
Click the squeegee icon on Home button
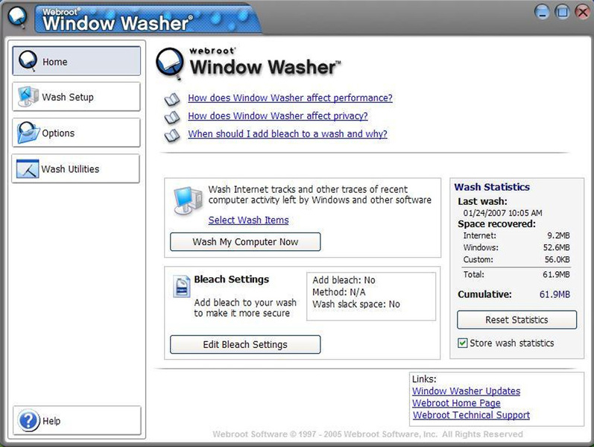tap(28, 61)
